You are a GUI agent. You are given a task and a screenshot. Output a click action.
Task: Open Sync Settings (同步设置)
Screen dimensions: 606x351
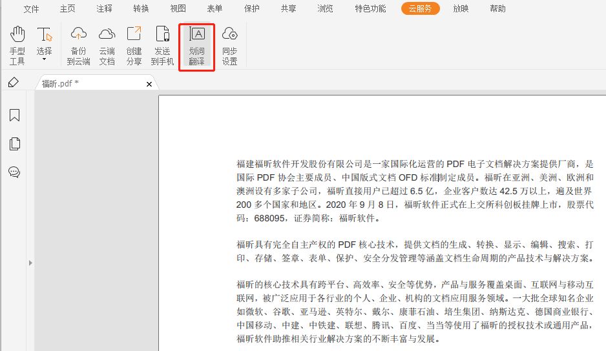[x=229, y=46]
